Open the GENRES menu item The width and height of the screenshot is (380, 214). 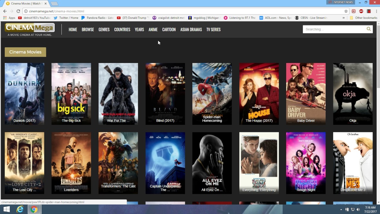tap(104, 29)
